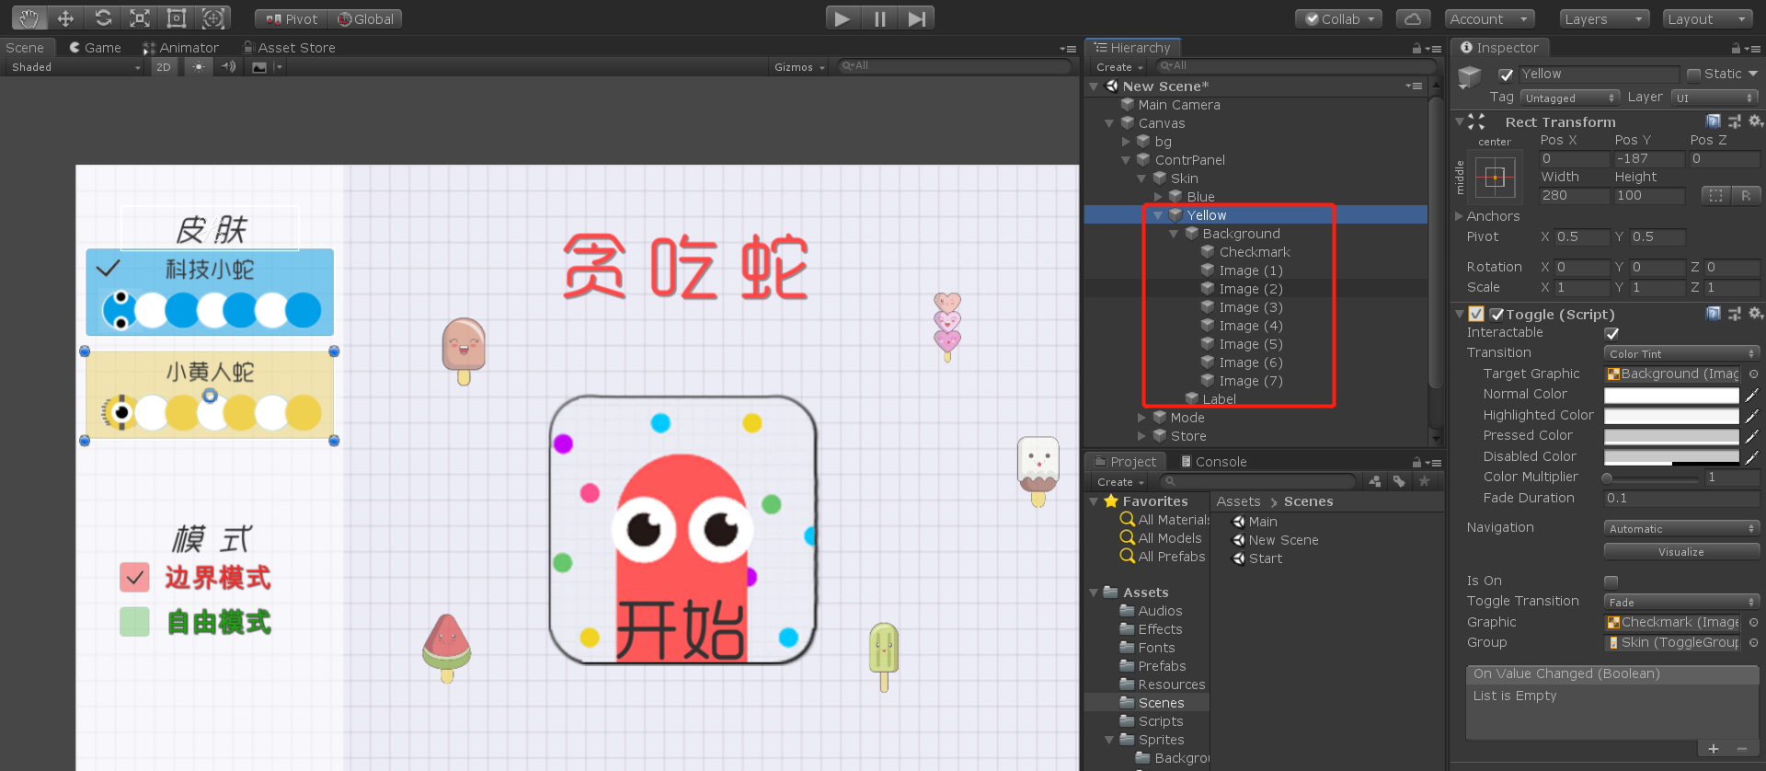Select Main Camera in Hierarchy
The height and width of the screenshot is (771, 1766).
click(x=1179, y=105)
